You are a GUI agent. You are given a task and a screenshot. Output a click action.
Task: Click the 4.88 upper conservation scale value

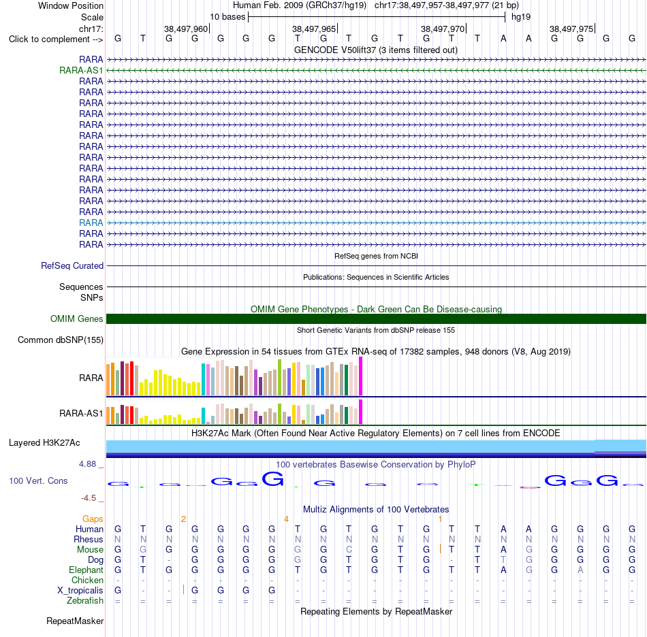[87, 464]
